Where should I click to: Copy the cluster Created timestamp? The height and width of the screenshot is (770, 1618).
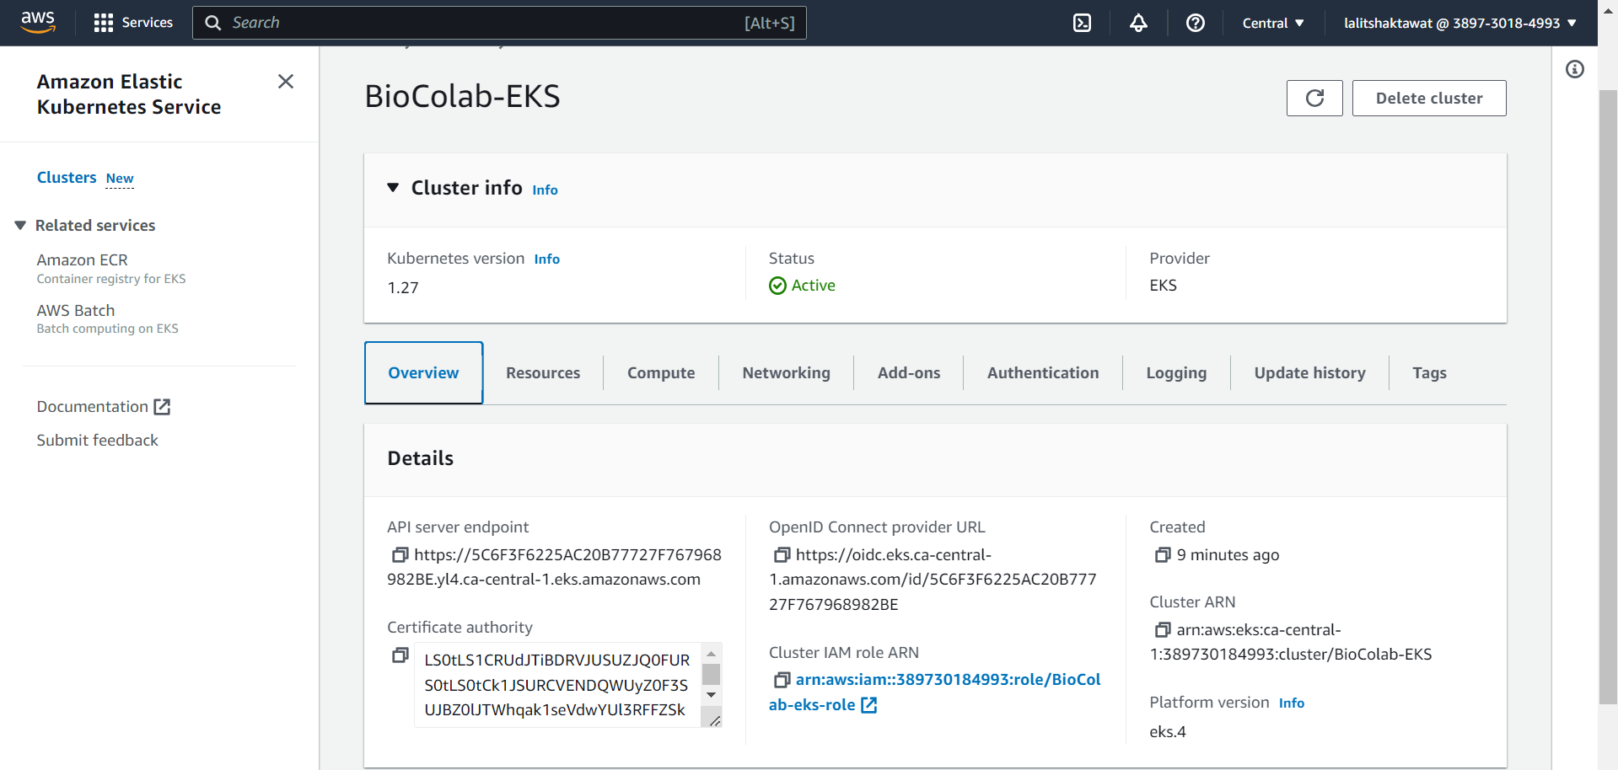[1163, 554]
